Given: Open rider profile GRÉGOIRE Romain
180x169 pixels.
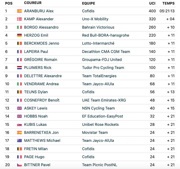Looking at the screenshot, I should 41,59.
